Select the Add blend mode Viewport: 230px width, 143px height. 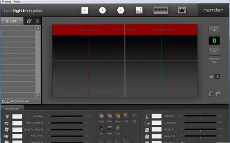click(x=101, y=118)
